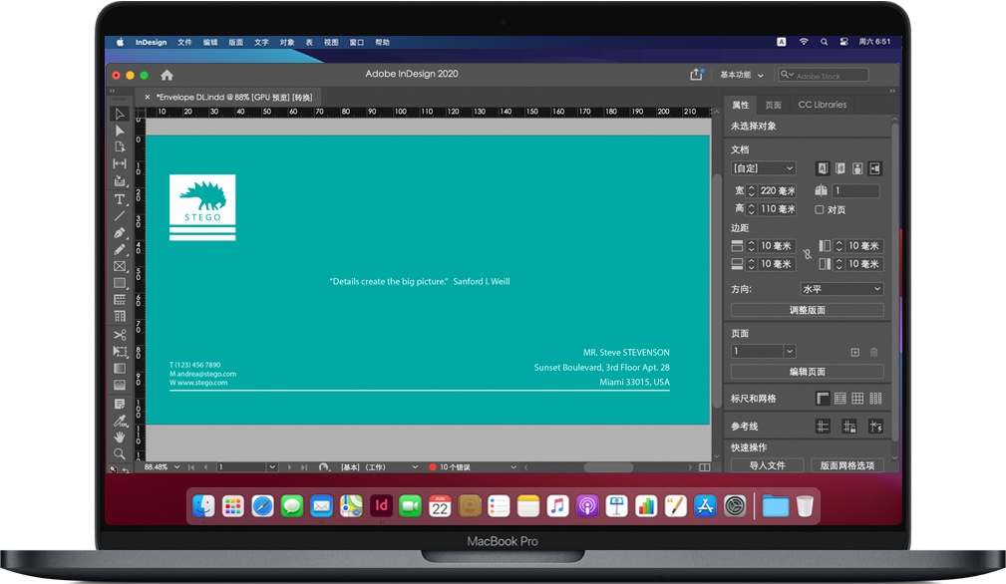Choose the Scissors tool

point(120,335)
